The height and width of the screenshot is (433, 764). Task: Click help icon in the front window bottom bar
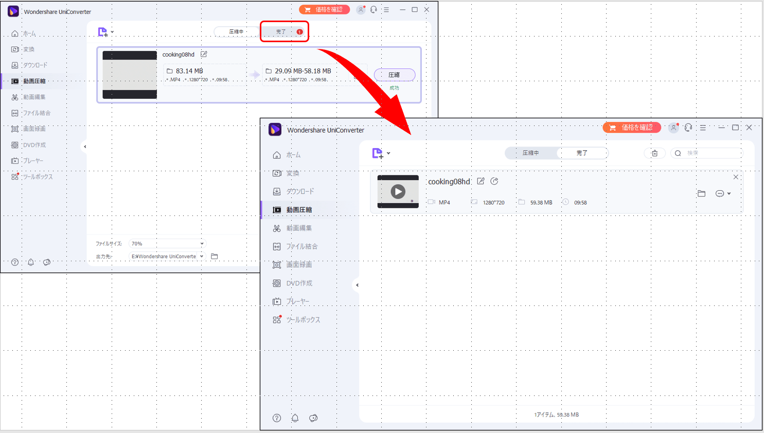point(277,418)
